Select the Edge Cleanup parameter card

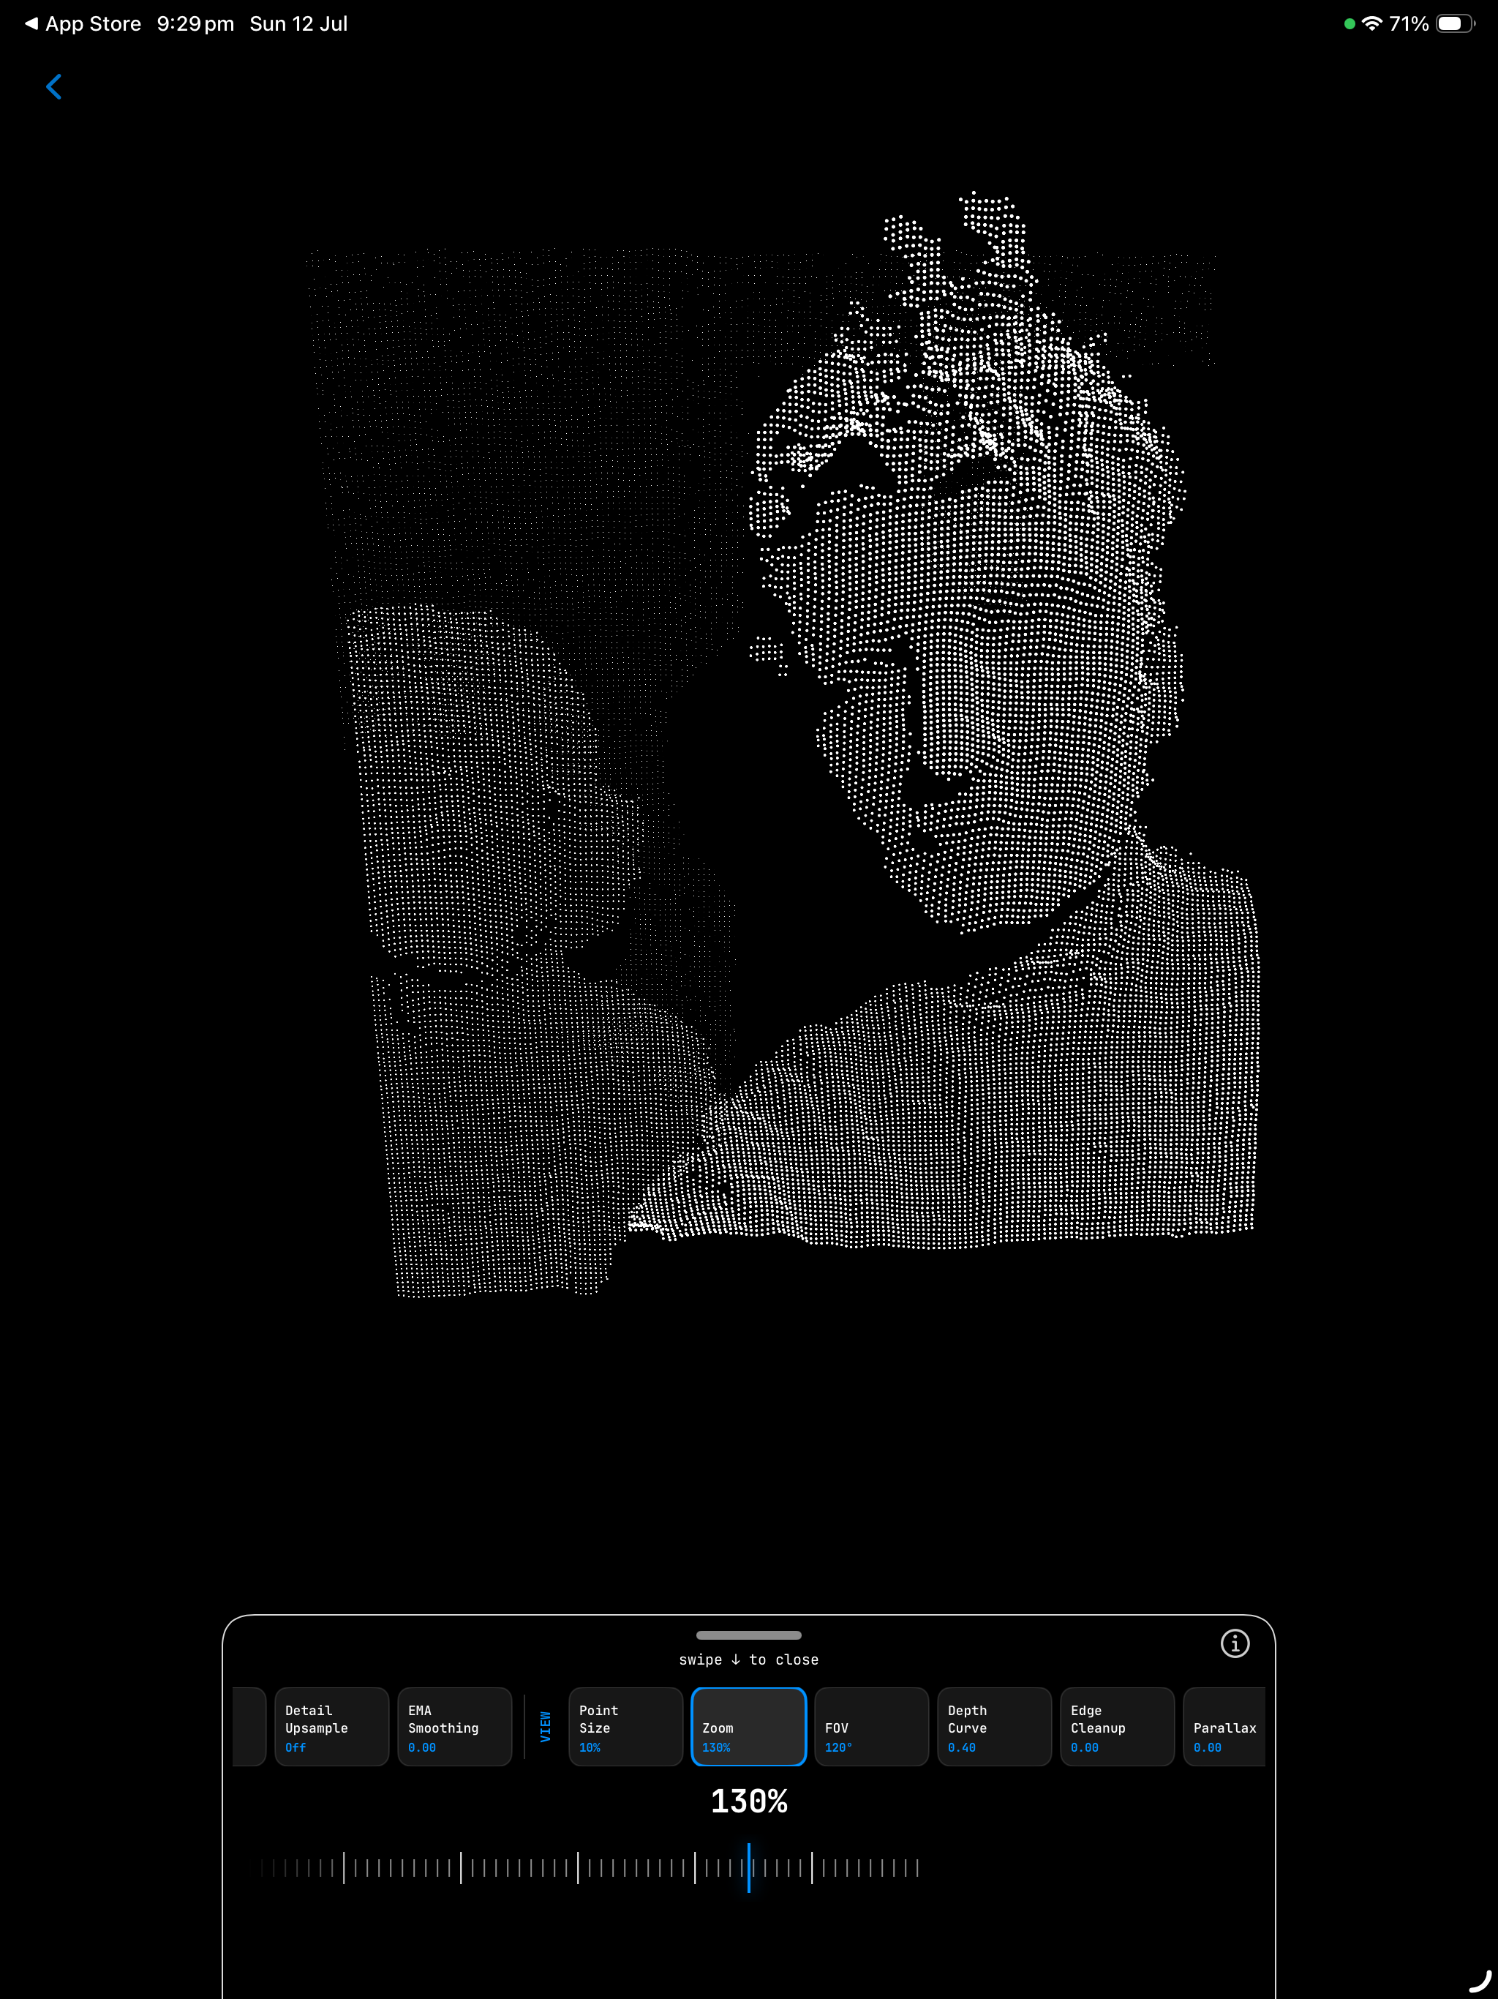(1117, 1726)
